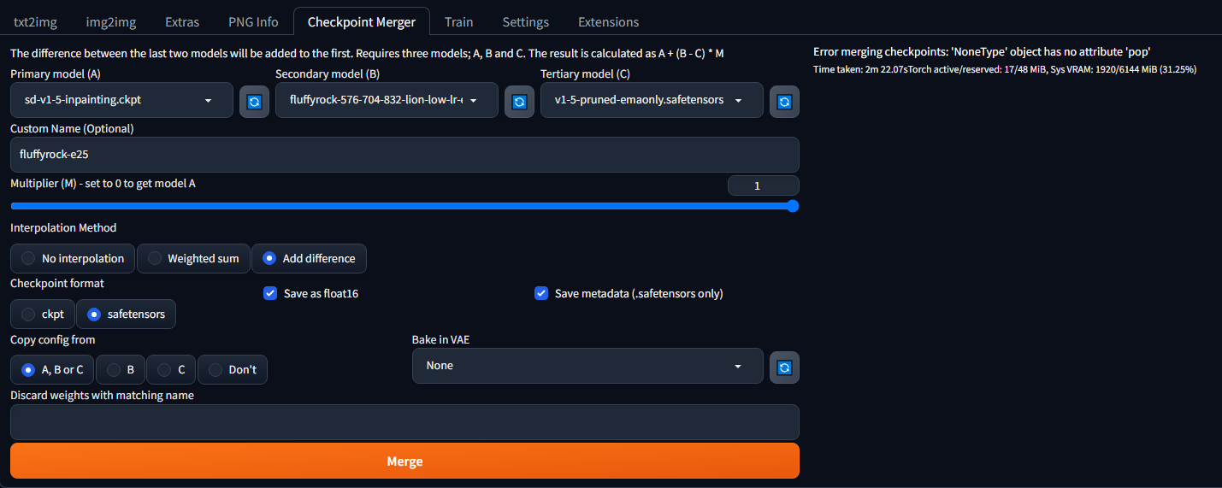Image resolution: width=1222 pixels, height=488 pixels.
Task: Uncheck Save metadata option
Action: point(541,293)
